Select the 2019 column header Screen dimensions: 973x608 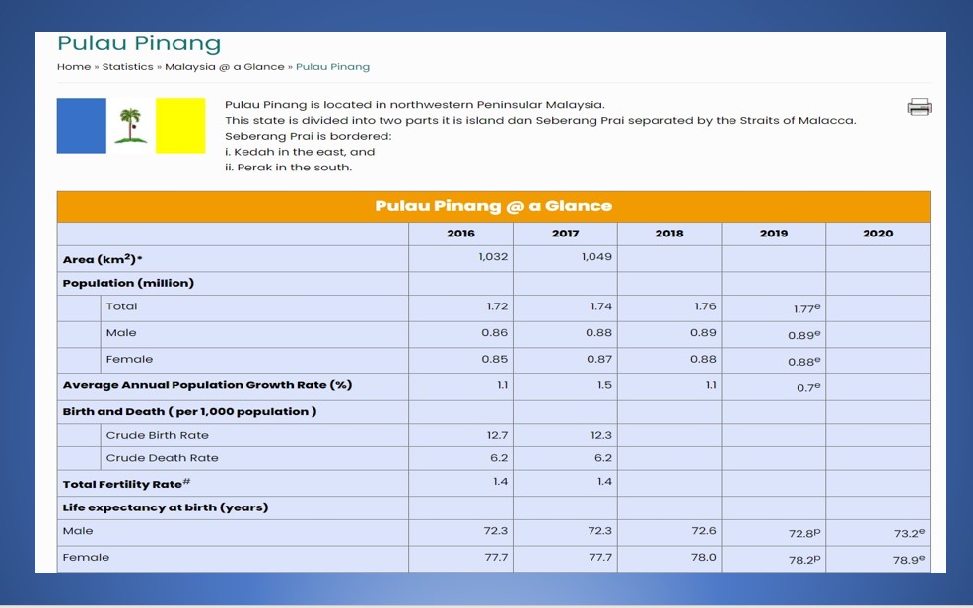[774, 234]
